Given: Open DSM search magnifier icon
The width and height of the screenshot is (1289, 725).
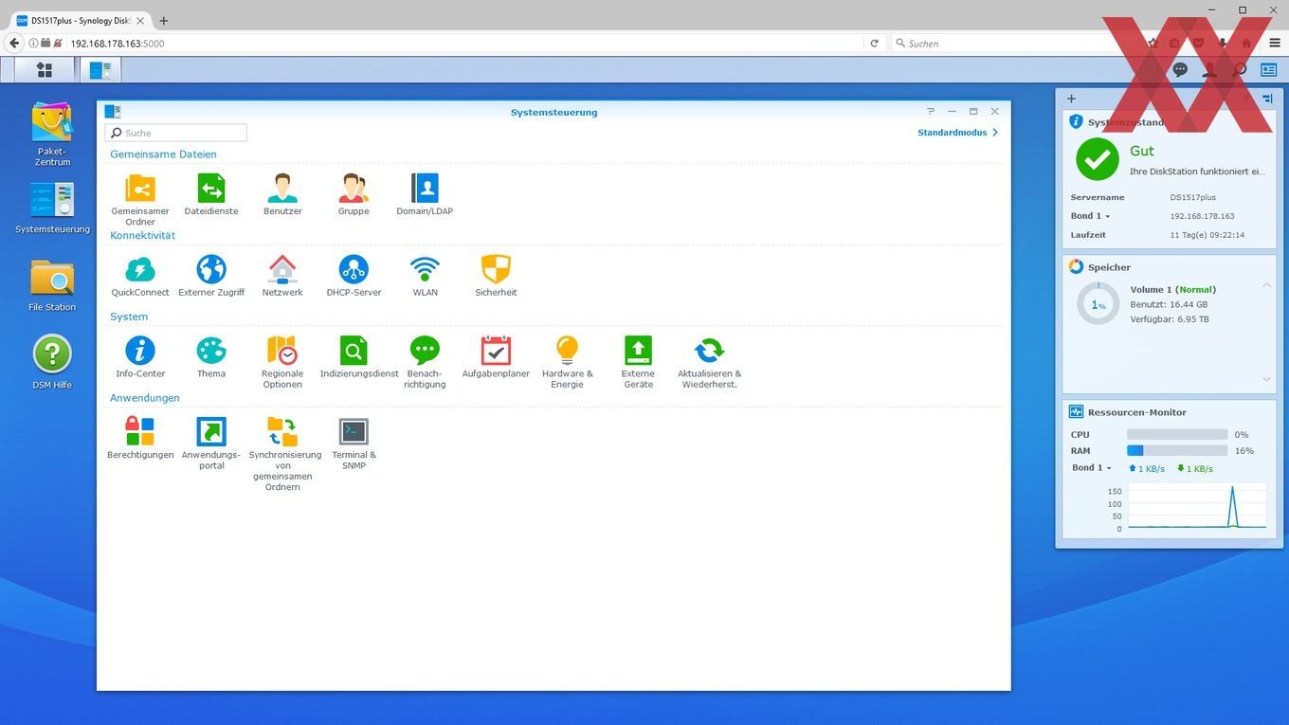Looking at the screenshot, I should pyautogui.click(x=1239, y=70).
